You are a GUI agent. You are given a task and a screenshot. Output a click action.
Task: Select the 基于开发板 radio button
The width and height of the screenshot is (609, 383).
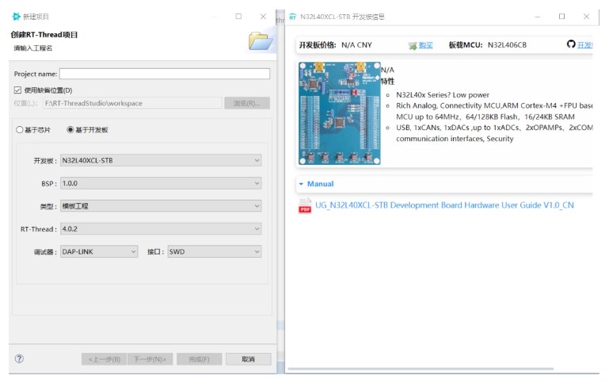pyautogui.click(x=70, y=130)
